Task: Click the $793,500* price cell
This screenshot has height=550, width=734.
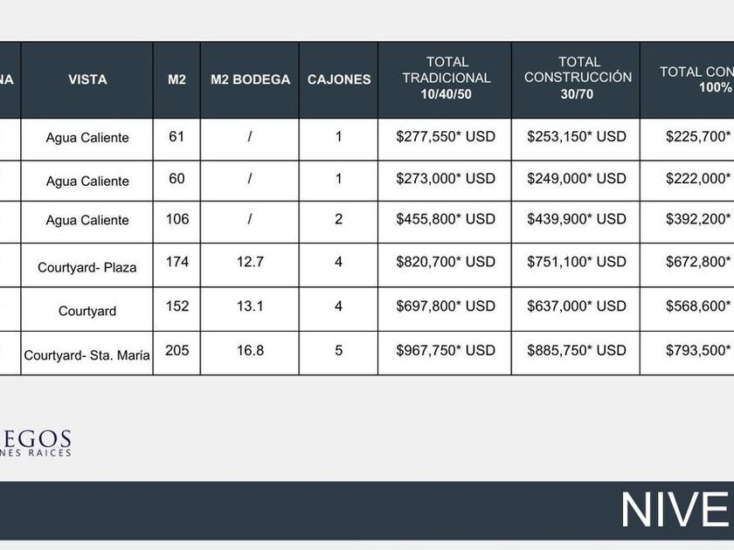Action: click(x=697, y=350)
